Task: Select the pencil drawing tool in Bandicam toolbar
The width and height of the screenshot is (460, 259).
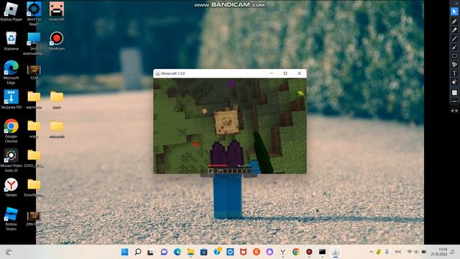Action: [x=454, y=21]
